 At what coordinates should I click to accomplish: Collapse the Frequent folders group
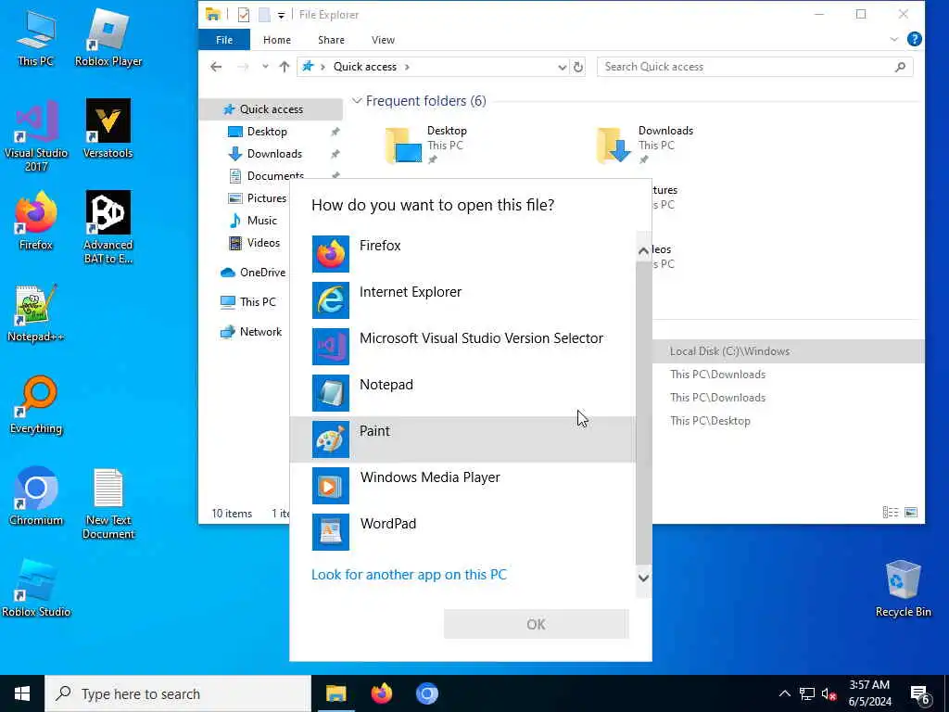point(357,101)
